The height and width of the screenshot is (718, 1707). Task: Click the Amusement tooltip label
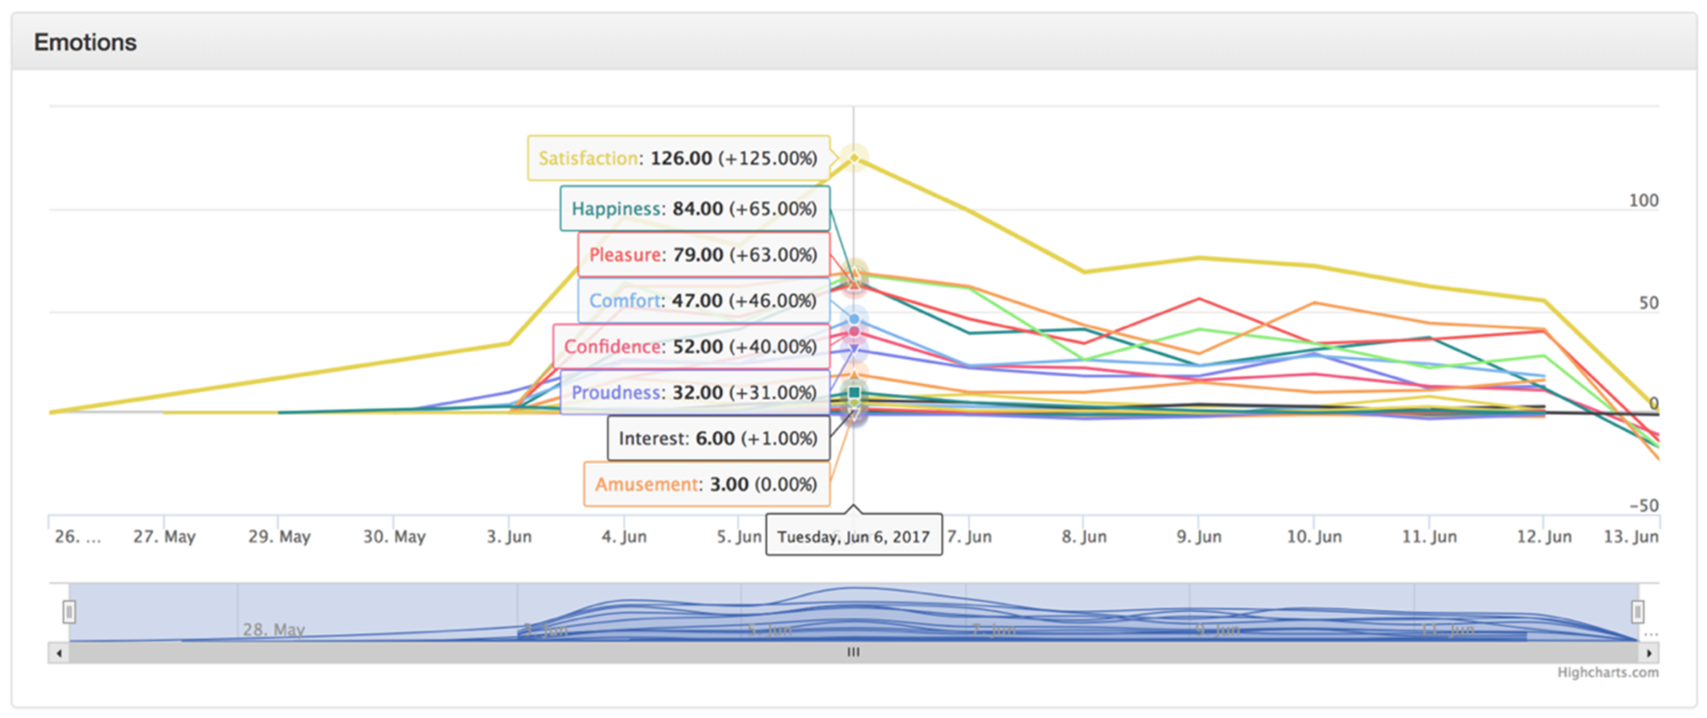pyautogui.click(x=706, y=484)
